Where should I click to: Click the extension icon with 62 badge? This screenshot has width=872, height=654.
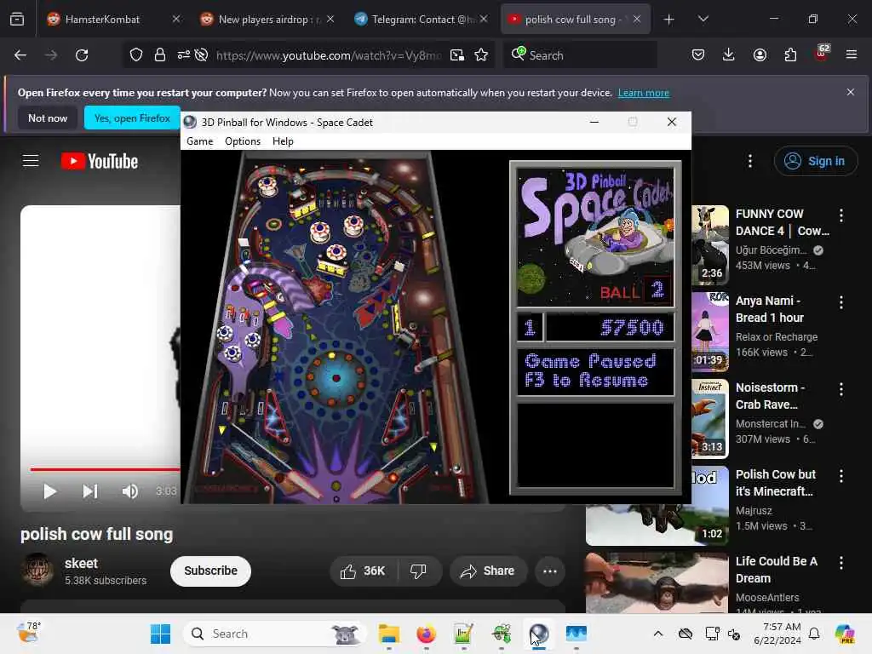click(822, 54)
